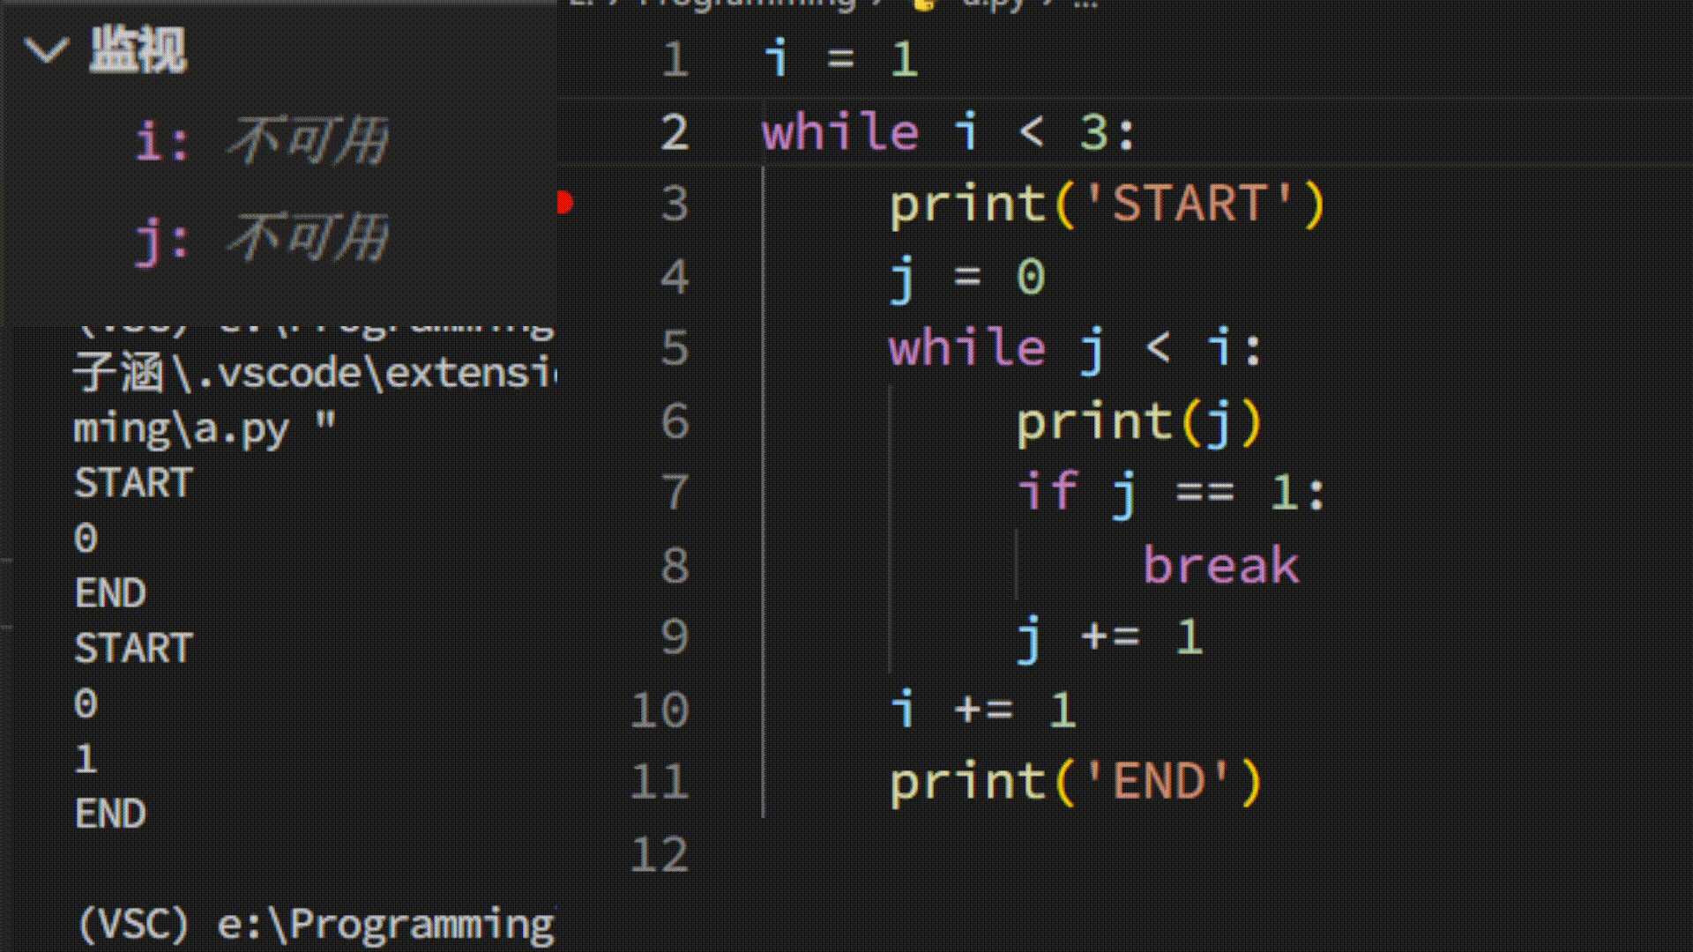Select watch expression i in 监视
Image resolution: width=1693 pixels, height=952 pixels.
tap(262, 141)
